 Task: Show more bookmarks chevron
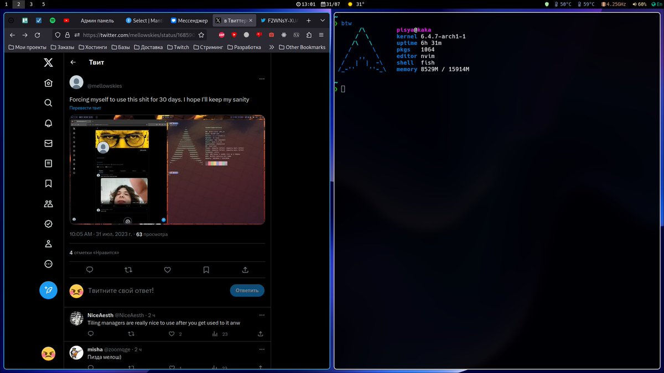pos(272,48)
